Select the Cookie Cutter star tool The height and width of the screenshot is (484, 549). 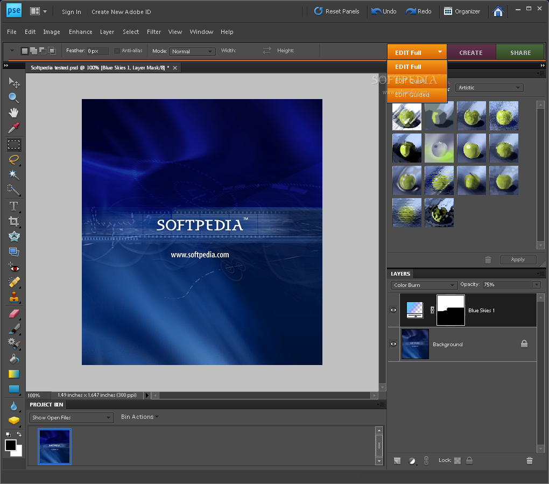[x=13, y=237]
